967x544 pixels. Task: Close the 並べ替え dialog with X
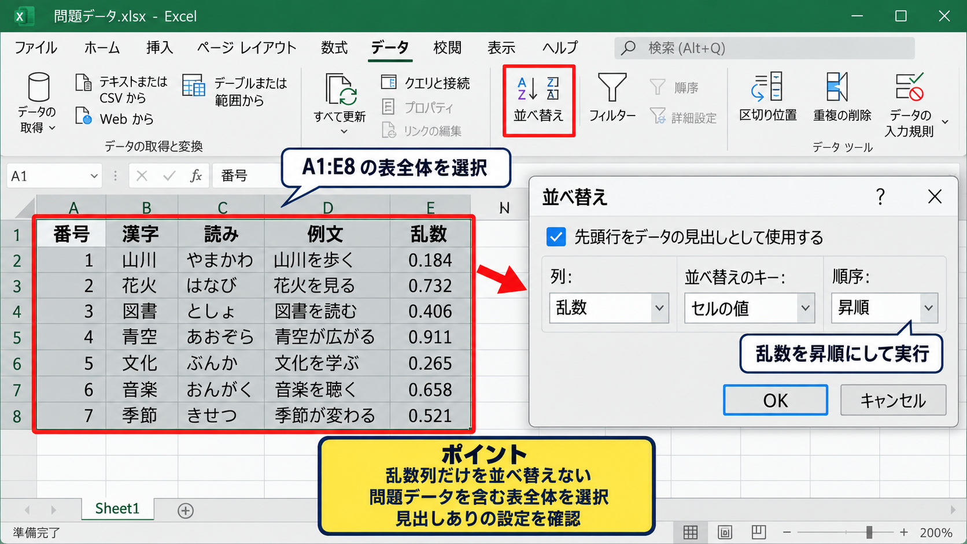(935, 197)
